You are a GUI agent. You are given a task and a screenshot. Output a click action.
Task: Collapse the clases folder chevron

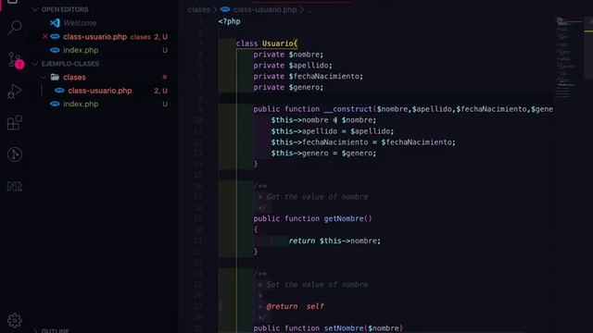[x=44, y=77]
